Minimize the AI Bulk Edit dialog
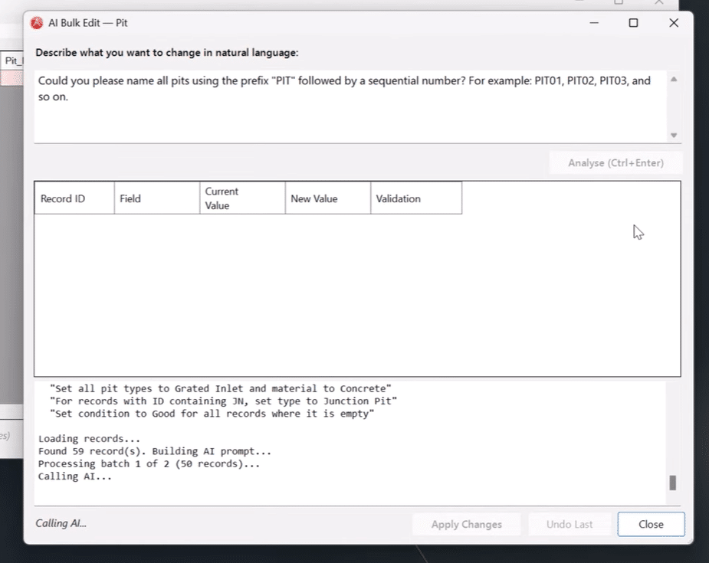Viewport: 709px width, 563px height. (594, 23)
